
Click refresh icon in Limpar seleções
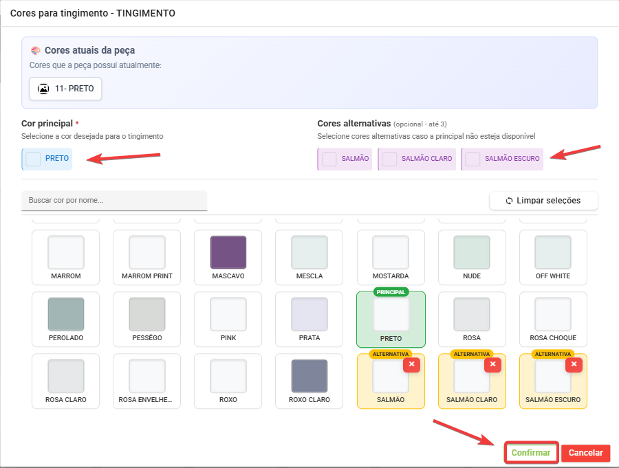click(509, 201)
